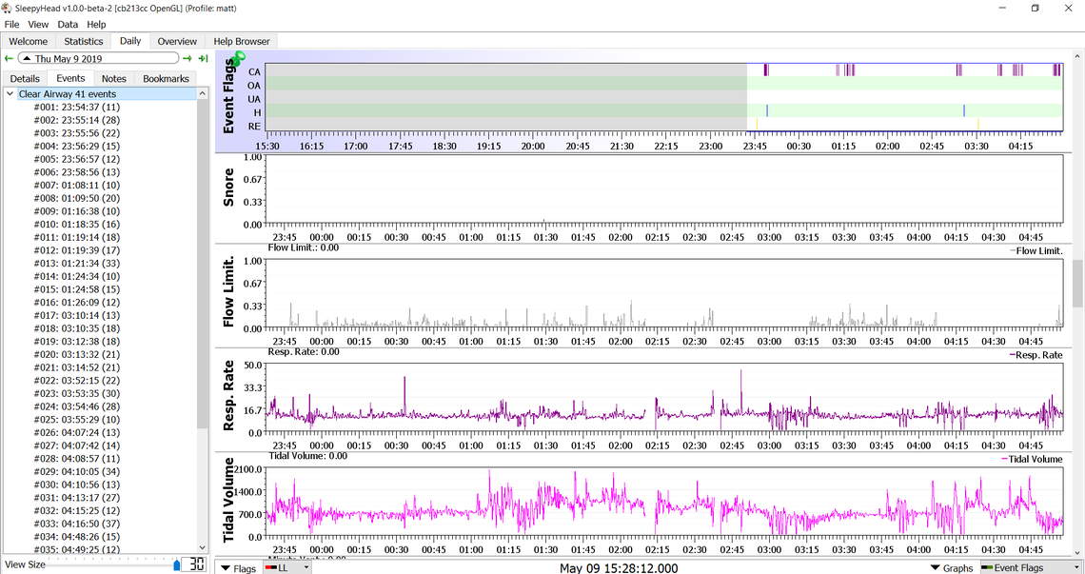
Task: Click the graph area vertical scrollbar thumb
Action: pos(1077,283)
